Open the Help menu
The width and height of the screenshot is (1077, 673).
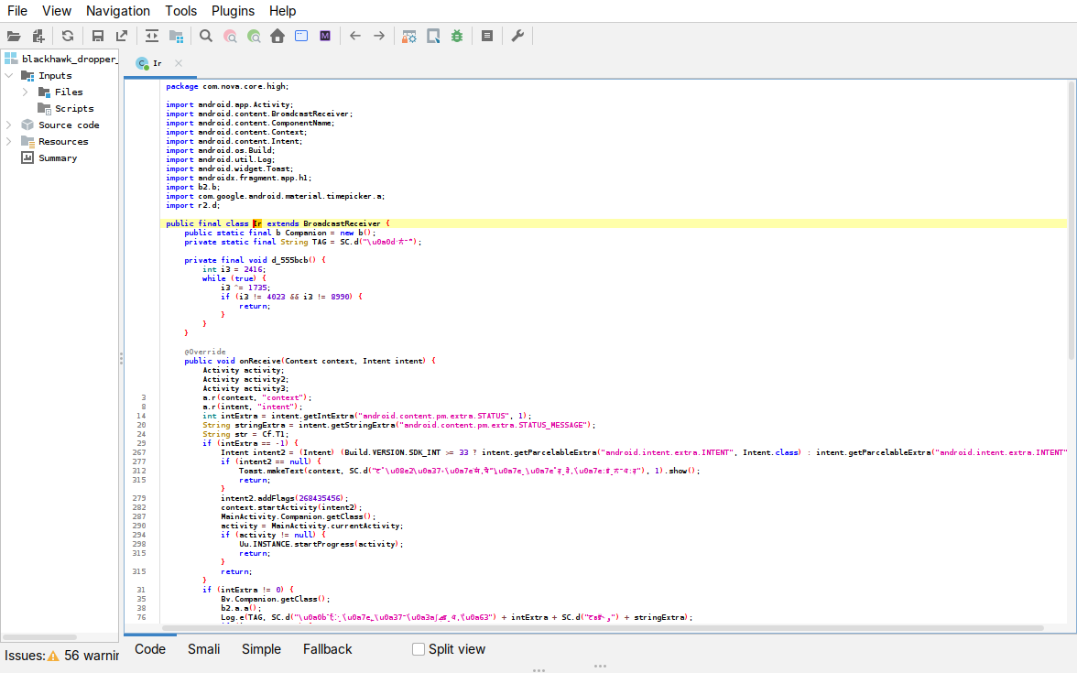(x=282, y=11)
